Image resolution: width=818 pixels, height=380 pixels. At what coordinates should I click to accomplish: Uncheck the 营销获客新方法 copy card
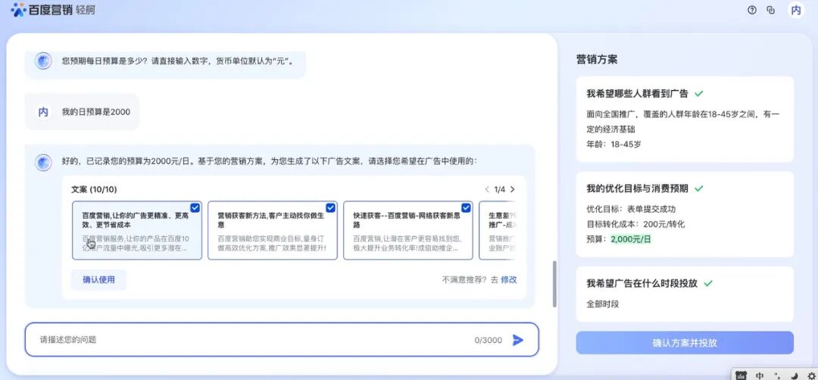point(330,208)
